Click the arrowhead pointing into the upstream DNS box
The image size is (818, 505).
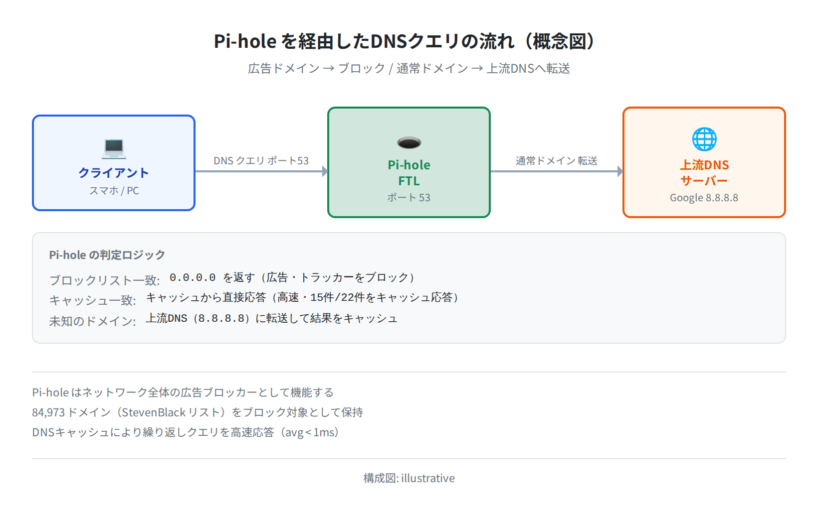[x=620, y=171]
